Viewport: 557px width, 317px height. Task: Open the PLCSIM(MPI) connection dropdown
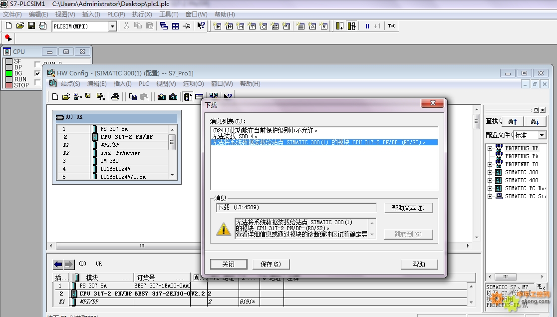pos(112,26)
